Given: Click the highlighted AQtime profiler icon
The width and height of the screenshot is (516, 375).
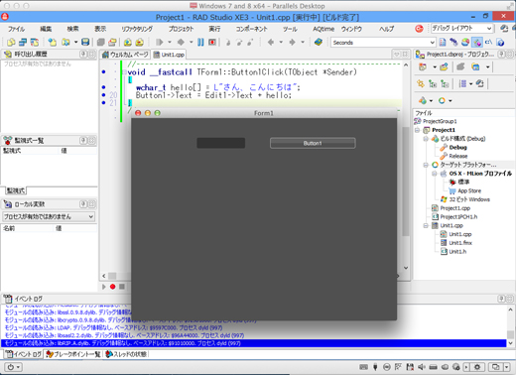Looking at the screenshot, I should click(x=477, y=42).
